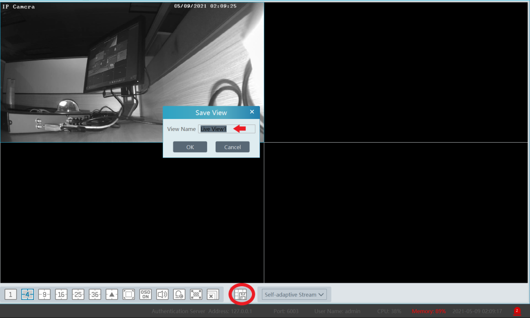Select the 36-screen split layout
The height and width of the screenshot is (318, 530).
point(95,295)
